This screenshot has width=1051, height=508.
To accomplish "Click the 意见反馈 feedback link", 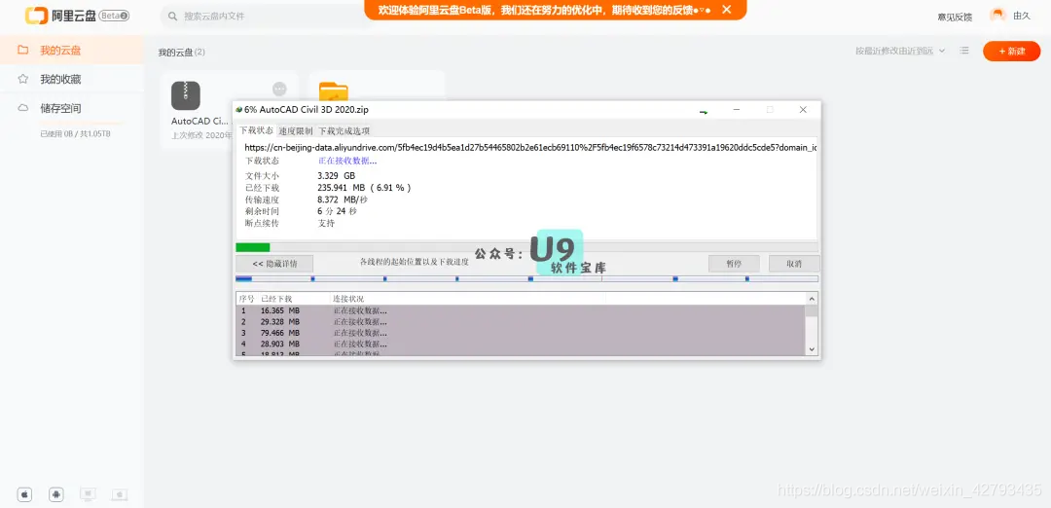I will click(955, 17).
